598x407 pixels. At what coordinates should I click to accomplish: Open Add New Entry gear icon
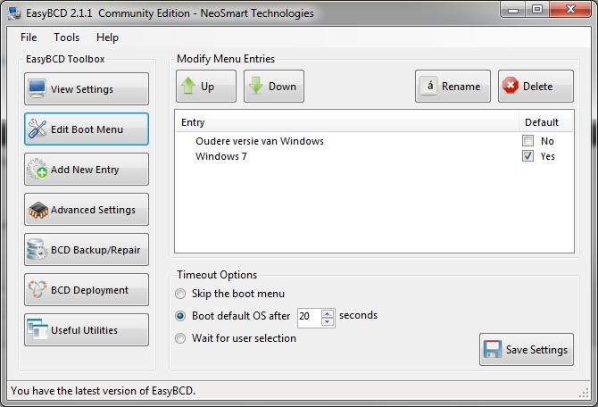37,169
